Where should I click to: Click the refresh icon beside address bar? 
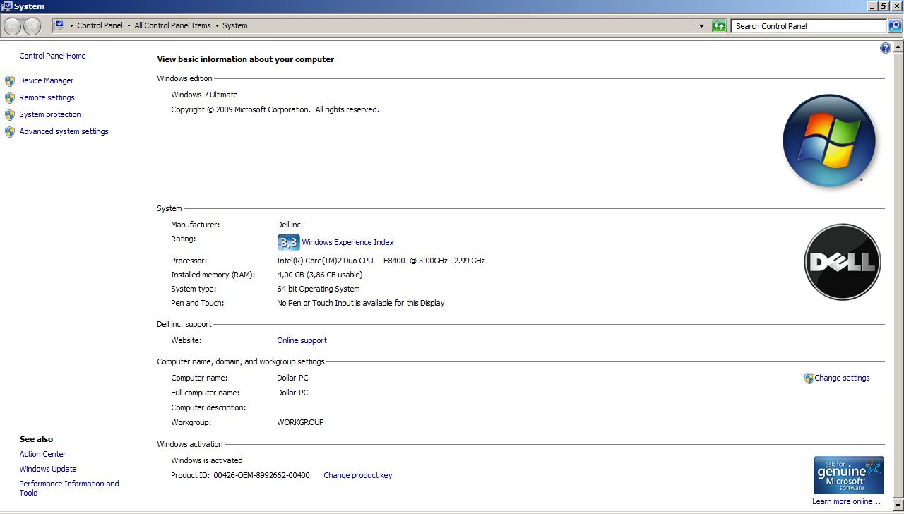point(719,26)
